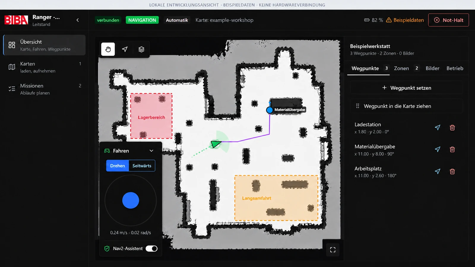This screenshot has width=475, height=267.
Task: Switch to the Wegpunkte tab
Action: coord(368,69)
